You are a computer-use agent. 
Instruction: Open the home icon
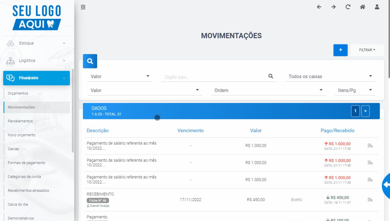(x=362, y=7)
